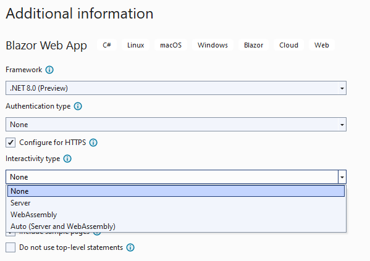Click the Web tag
Screen dimensions: 370x261
coord(322,45)
